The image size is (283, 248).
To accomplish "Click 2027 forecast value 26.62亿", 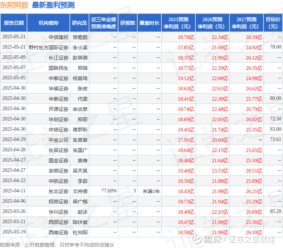I will tap(254, 89).
